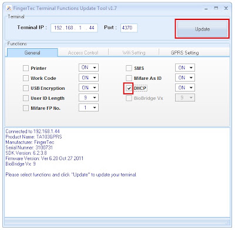This screenshot has width=235, height=230.
Task: Open the GPRS Setting tab
Action: 184,53
